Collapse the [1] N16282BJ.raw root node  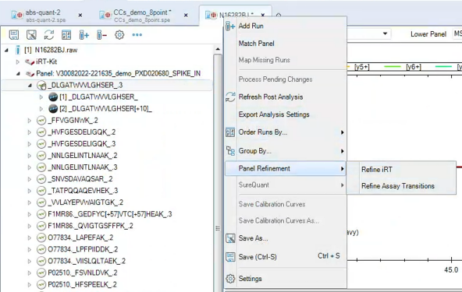pos(6,51)
